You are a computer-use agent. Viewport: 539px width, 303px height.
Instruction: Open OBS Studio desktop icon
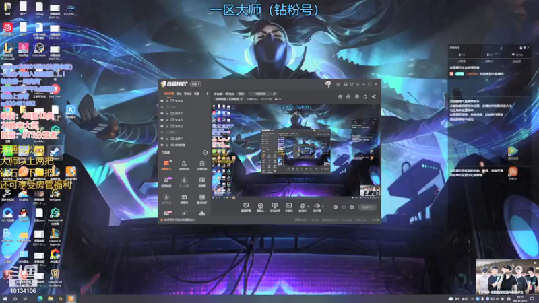[39, 50]
